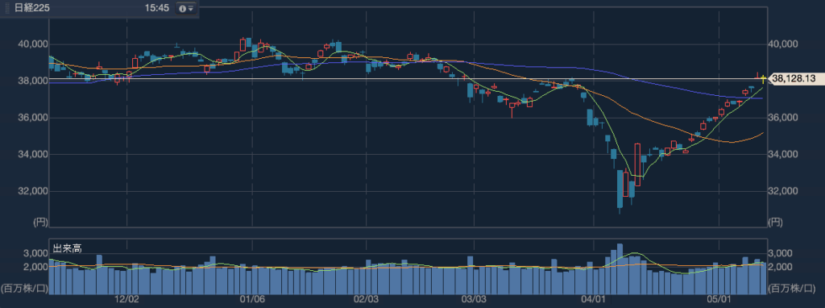Click the 03/03 date axis label

click(475, 300)
